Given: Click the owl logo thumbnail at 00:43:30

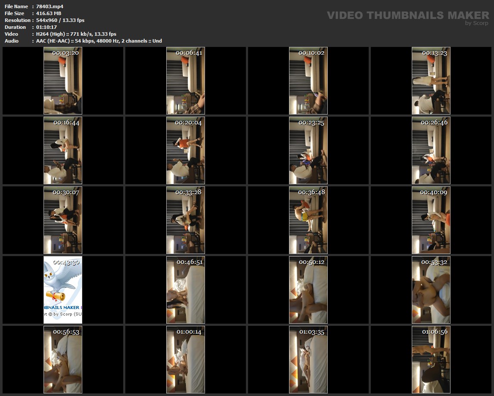Looking at the screenshot, I should point(63,290).
